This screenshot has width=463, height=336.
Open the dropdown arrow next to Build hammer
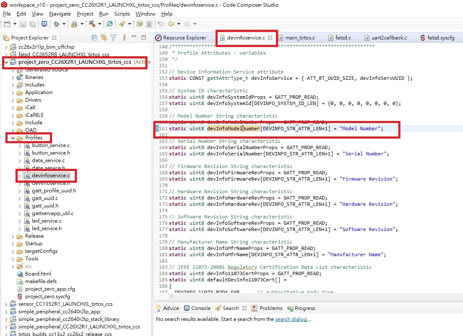point(100,24)
